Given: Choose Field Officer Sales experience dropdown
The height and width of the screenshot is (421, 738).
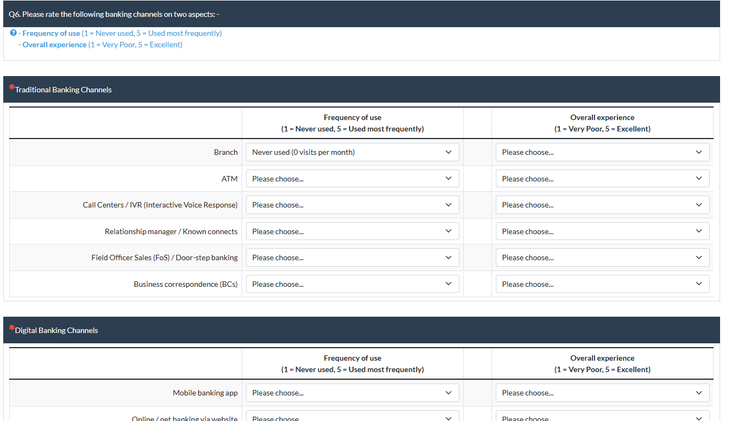Looking at the screenshot, I should [x=602, y=257].
